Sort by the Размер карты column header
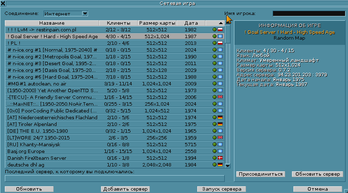This screenshot has width=348, height=193. (157, 23)
